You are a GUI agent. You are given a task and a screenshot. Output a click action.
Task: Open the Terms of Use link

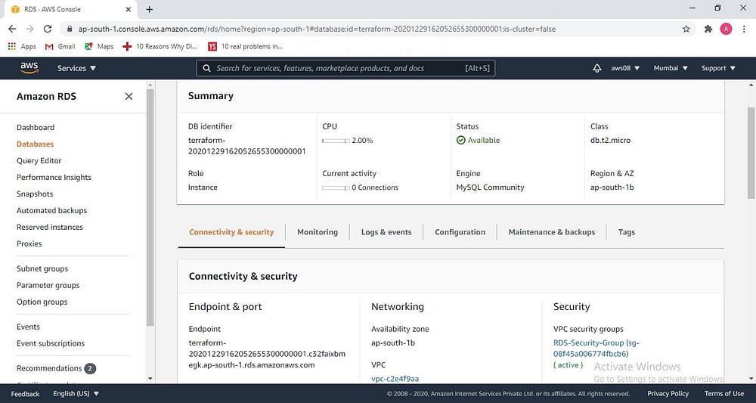[724, 394]
